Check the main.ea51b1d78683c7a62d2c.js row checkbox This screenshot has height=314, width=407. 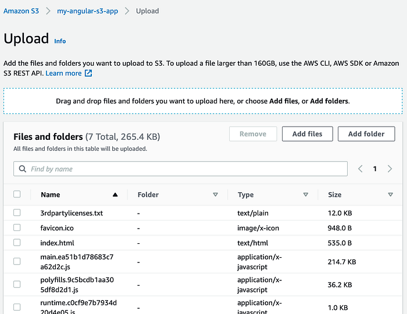17,261
